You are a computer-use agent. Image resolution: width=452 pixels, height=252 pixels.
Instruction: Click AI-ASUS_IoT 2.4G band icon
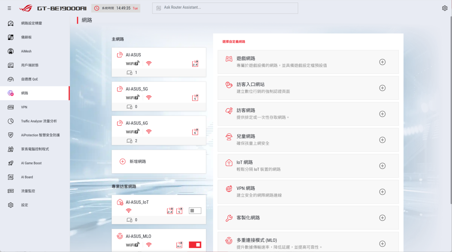[x=170, y=210]
